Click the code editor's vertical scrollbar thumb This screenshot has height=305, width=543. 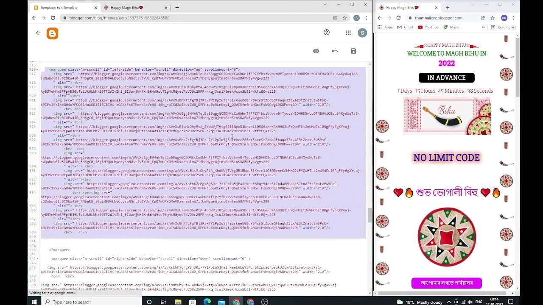point(369,215)
